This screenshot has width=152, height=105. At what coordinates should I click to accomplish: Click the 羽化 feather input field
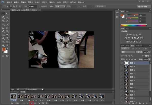[32, 6]
